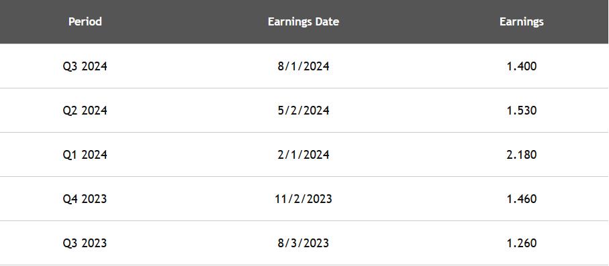The width and height of the screenshot is (609, 266).
Task: Click the 1.400 earnings value
Action: pyautogui.click(x=522, y=66)
